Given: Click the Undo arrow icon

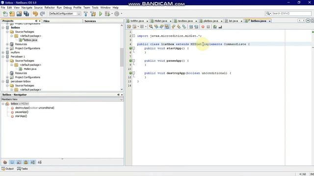Looking at the screenshot, I should [35, 14].
